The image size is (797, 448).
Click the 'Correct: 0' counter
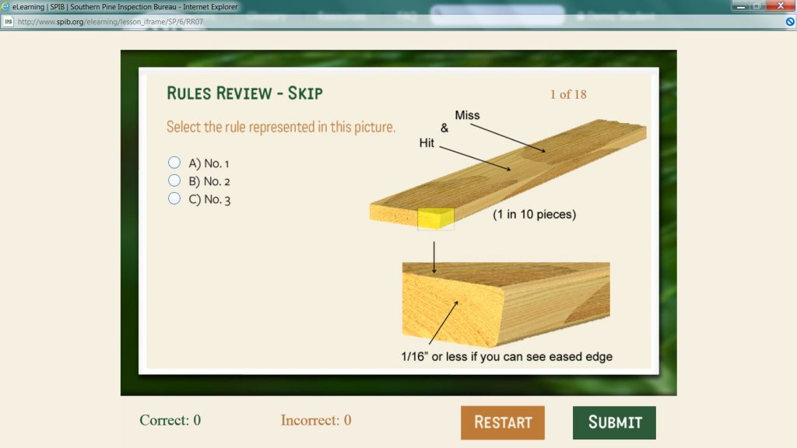[170, 420]
